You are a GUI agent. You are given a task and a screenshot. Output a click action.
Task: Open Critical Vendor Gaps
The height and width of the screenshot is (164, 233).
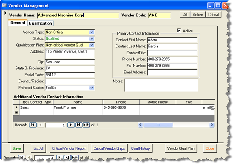pyautogui.click(x=109, y=148)
